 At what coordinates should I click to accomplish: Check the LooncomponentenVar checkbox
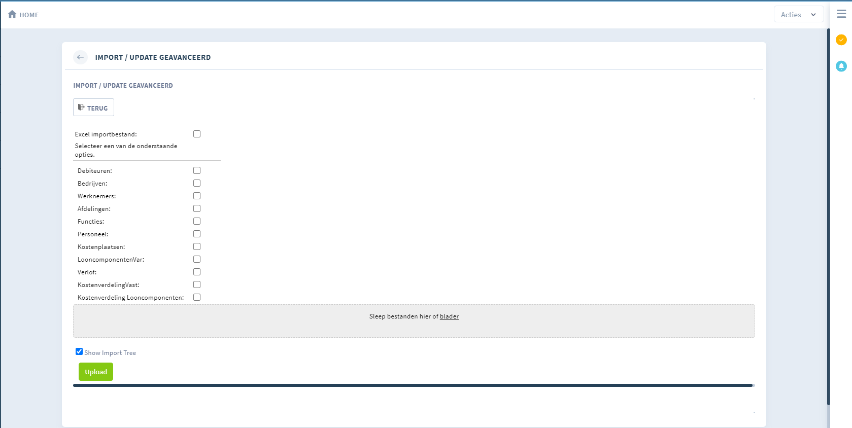click(197, 259)
